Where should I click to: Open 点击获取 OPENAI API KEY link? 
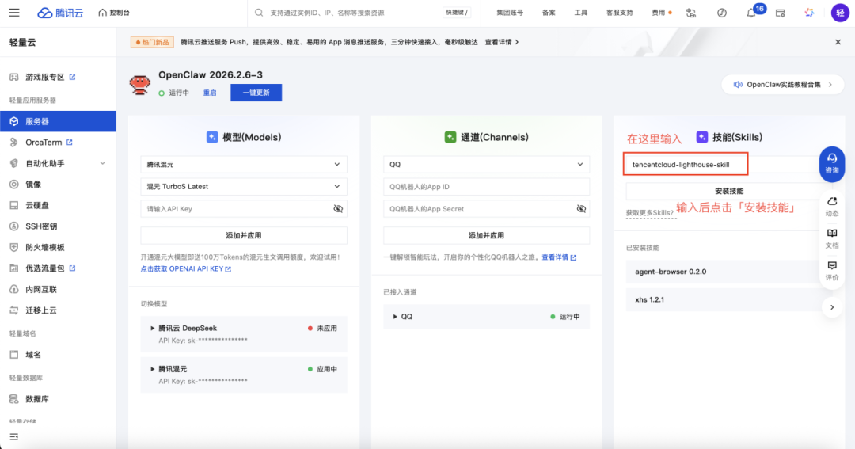tap(185, 269)
